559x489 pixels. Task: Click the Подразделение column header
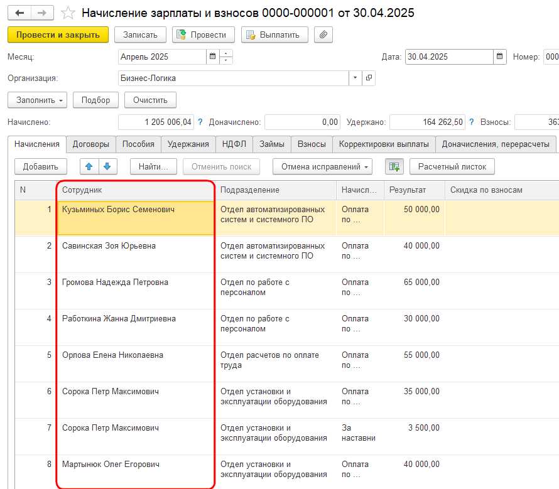pyautogui.click(x=276, y=190)
